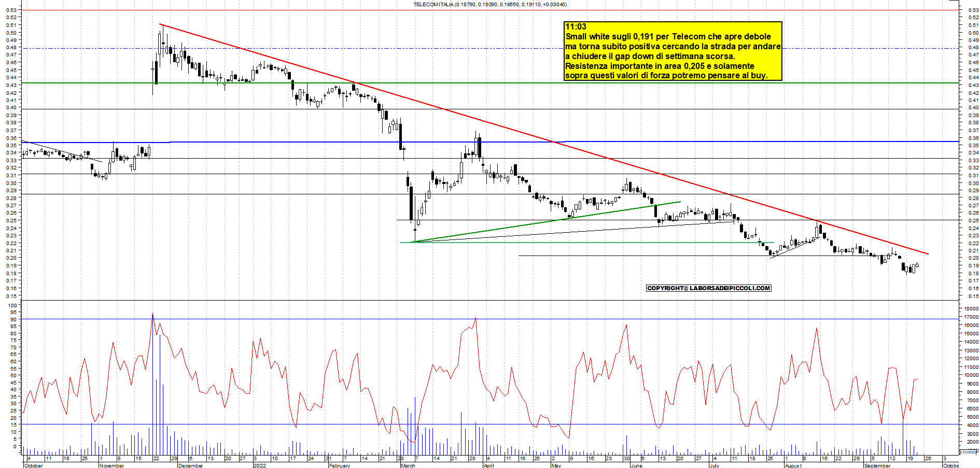Click the 2022 year label on date axis
The height and width of the screenshot is (468, 980).
point(259,465)
